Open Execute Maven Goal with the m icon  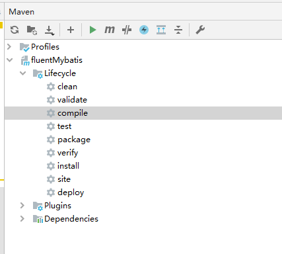110,30
